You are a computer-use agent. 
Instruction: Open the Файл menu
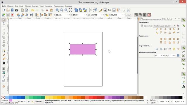4,6
